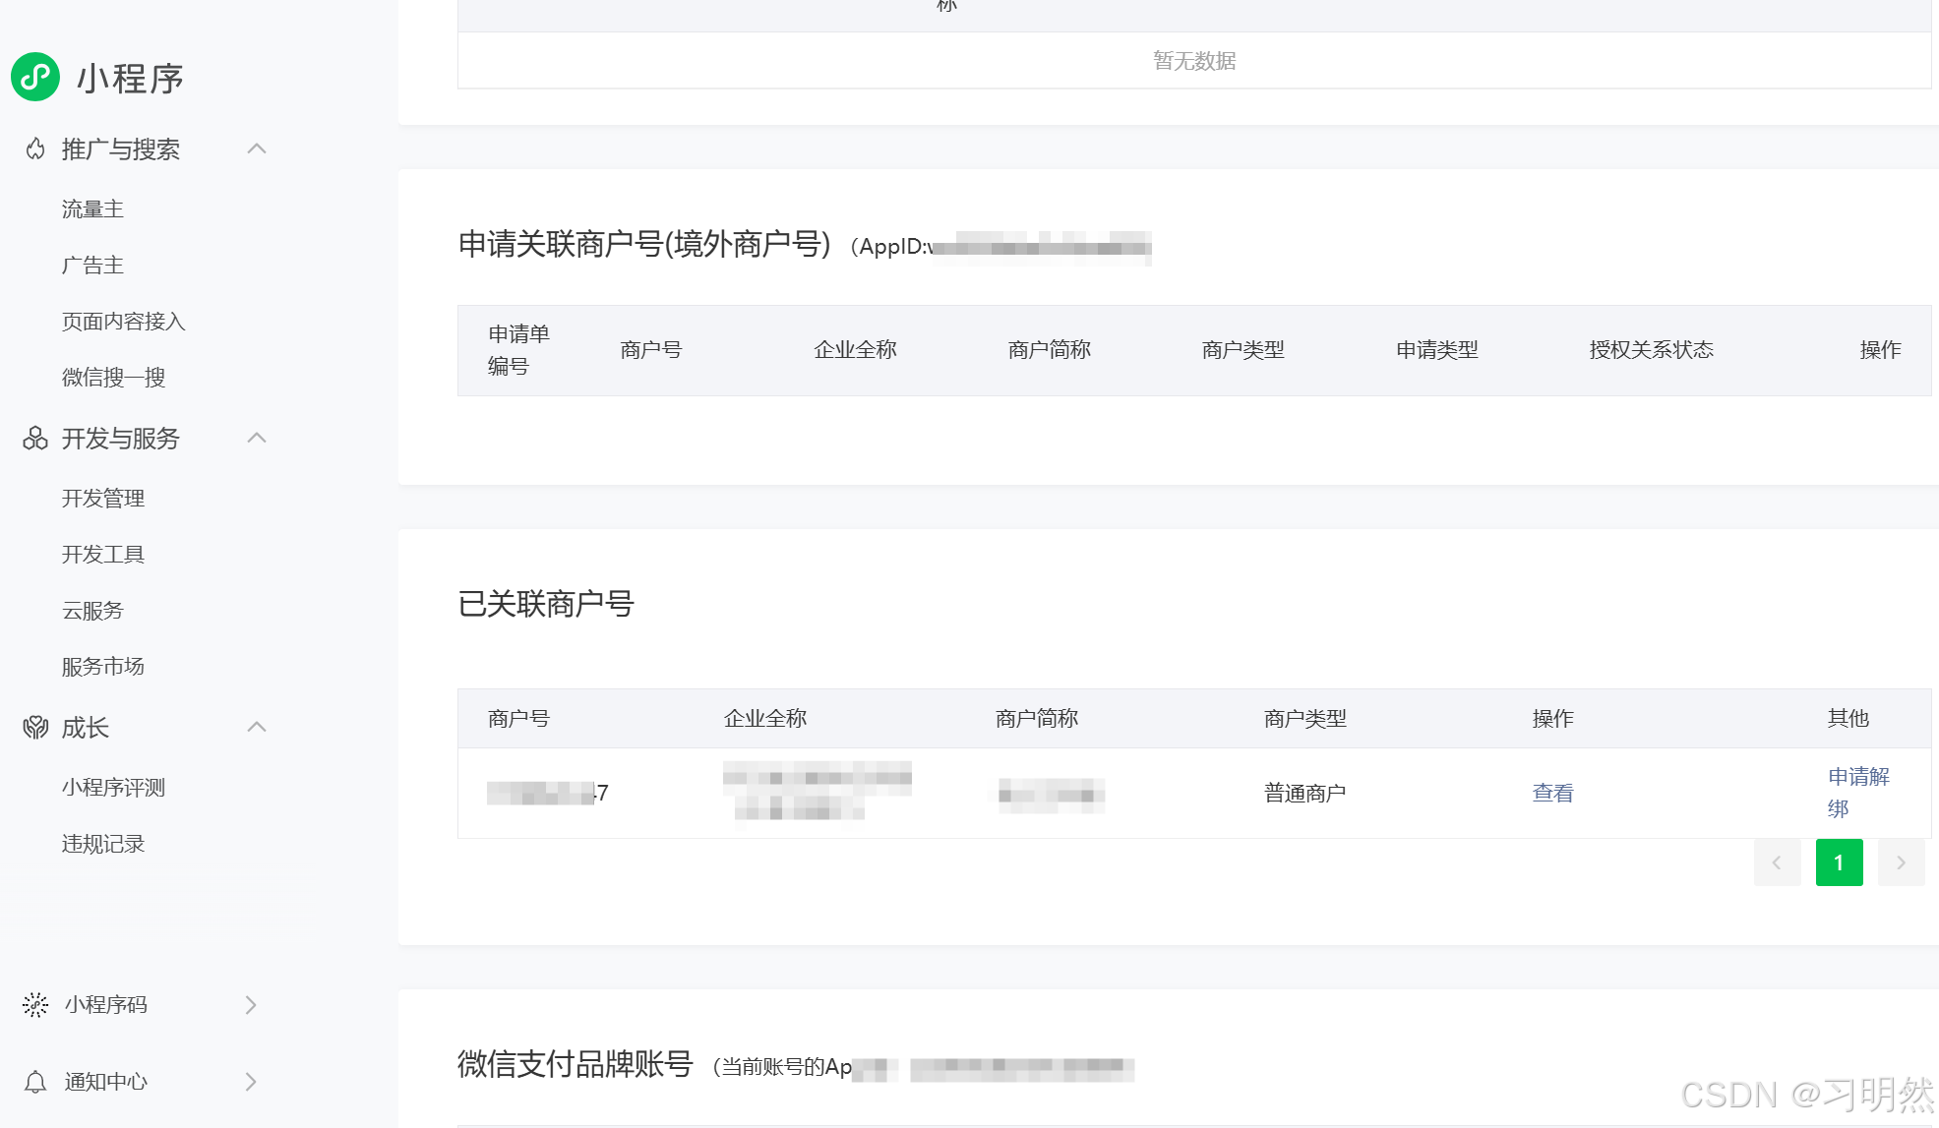Go to next page arrow
This screenshot has width=1939, height=1128.
1901,862
